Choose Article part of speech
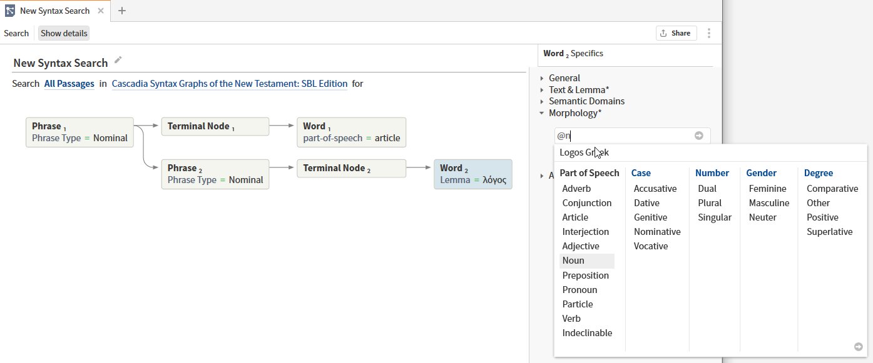 (575, 217)
